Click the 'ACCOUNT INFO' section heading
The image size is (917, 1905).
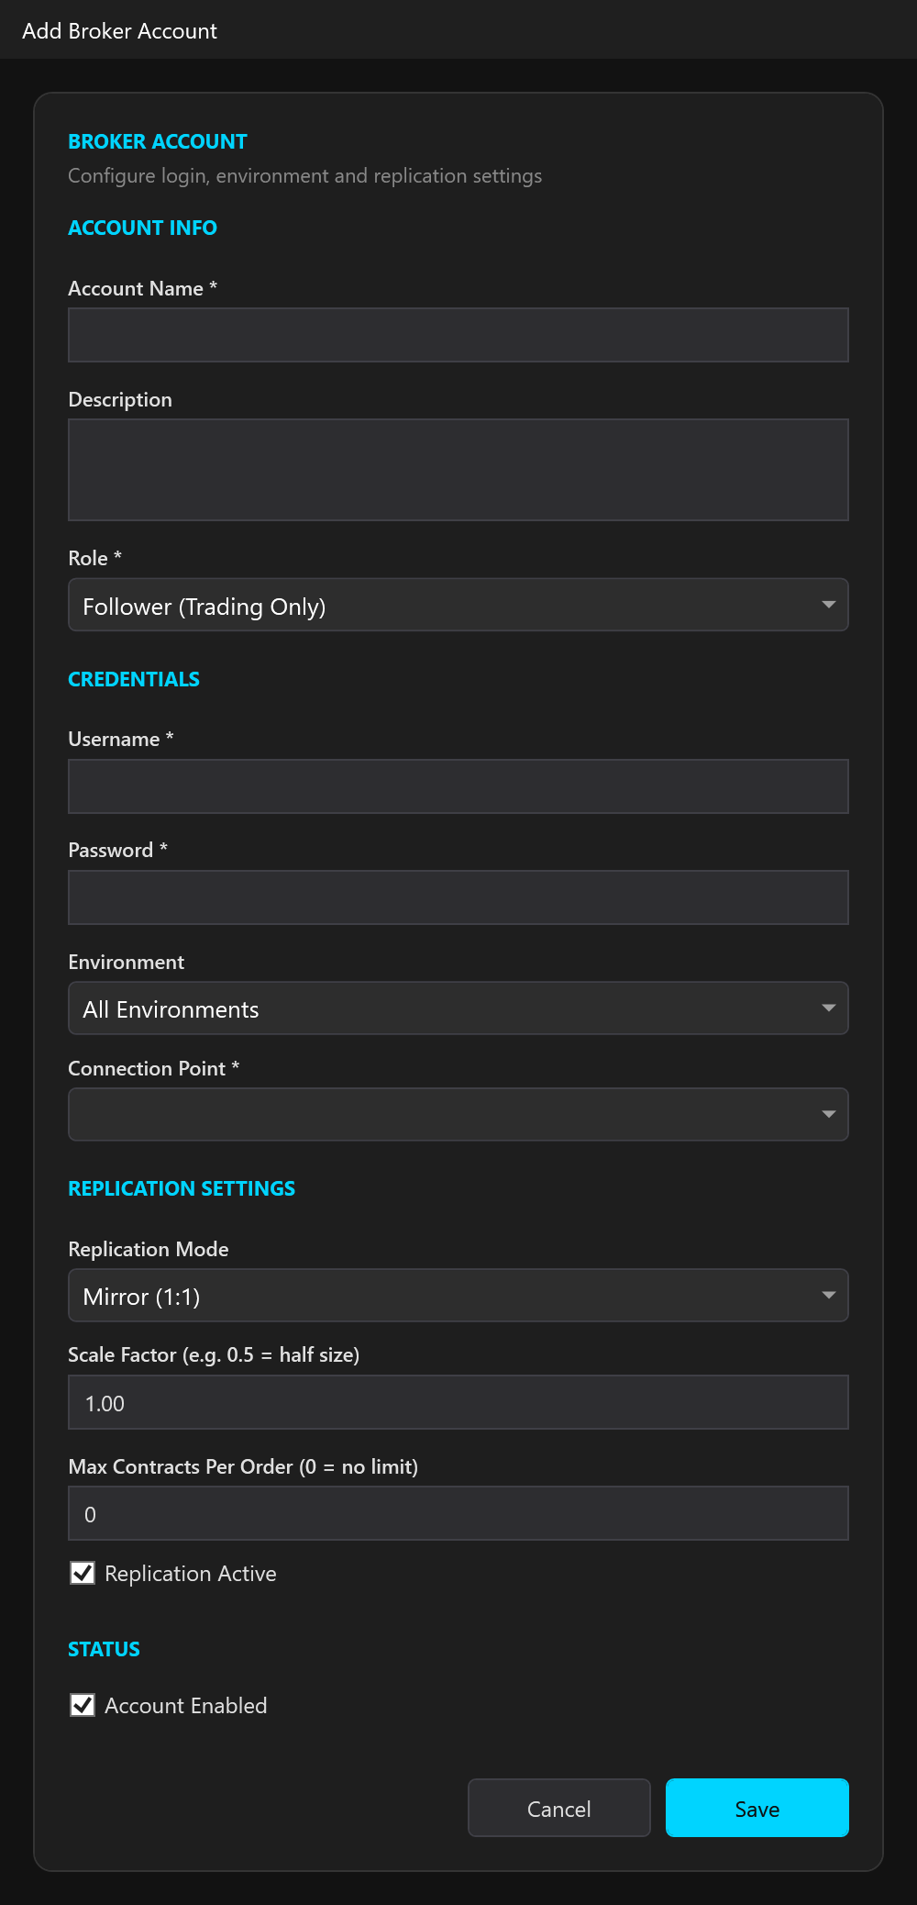(143, 228)
